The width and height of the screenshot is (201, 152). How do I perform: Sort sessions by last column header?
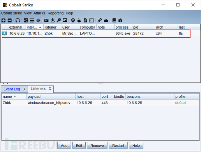click(x=189, y=27)
